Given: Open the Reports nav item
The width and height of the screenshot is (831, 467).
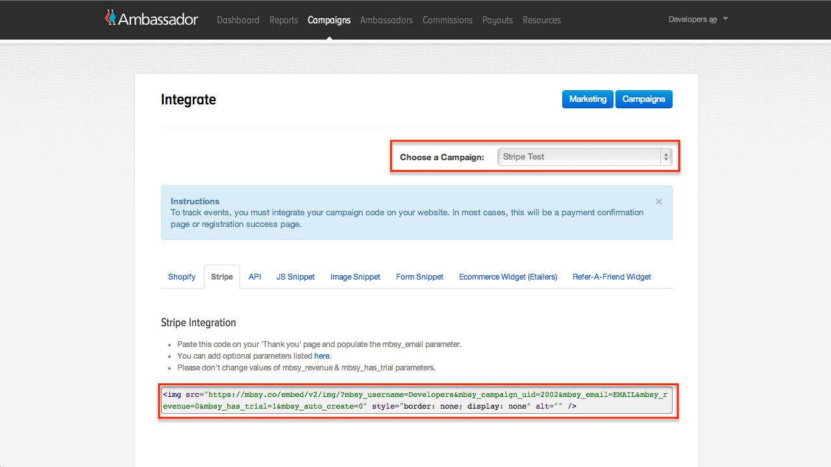Looking at the screenshot, I should tap(284, 20).
